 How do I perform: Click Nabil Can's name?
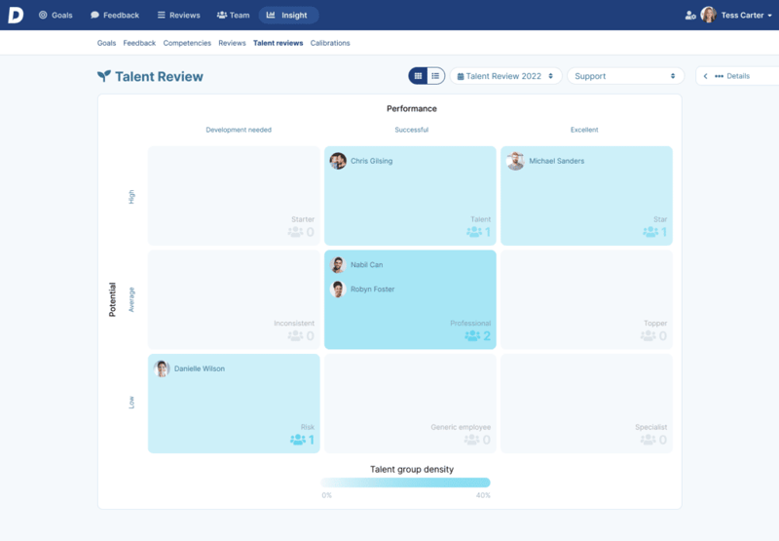click(367, 265)
